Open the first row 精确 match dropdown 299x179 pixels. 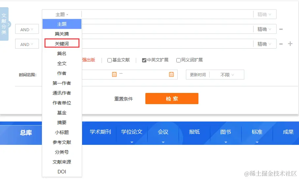coord(264,14)
